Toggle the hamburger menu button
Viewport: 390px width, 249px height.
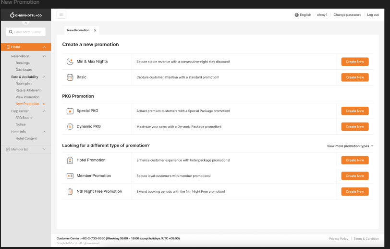point(61,15)
